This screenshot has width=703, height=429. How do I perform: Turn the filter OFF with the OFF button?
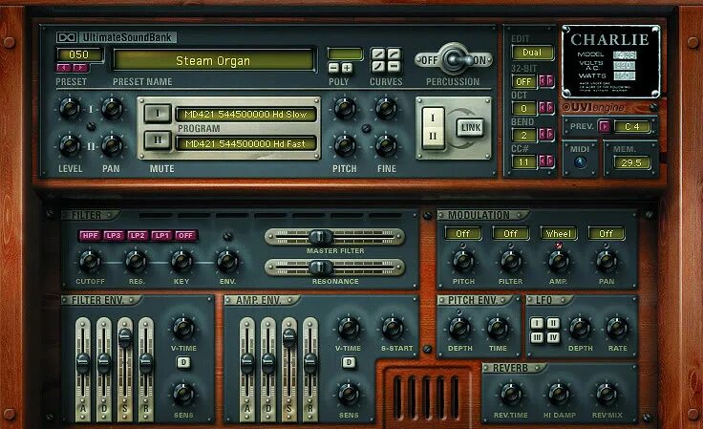pyautogui.click(x=185, y=235)
